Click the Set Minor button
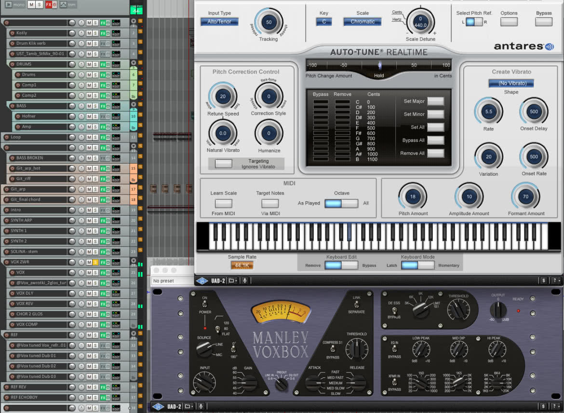This screenshot has height=413, width=564. click(436, 114)
